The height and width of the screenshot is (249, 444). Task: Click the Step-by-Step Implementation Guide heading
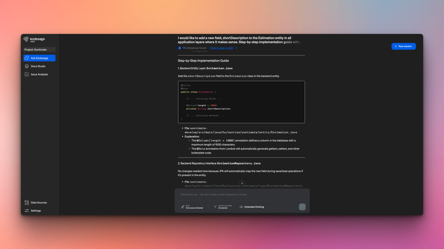[x=203, y=61]
